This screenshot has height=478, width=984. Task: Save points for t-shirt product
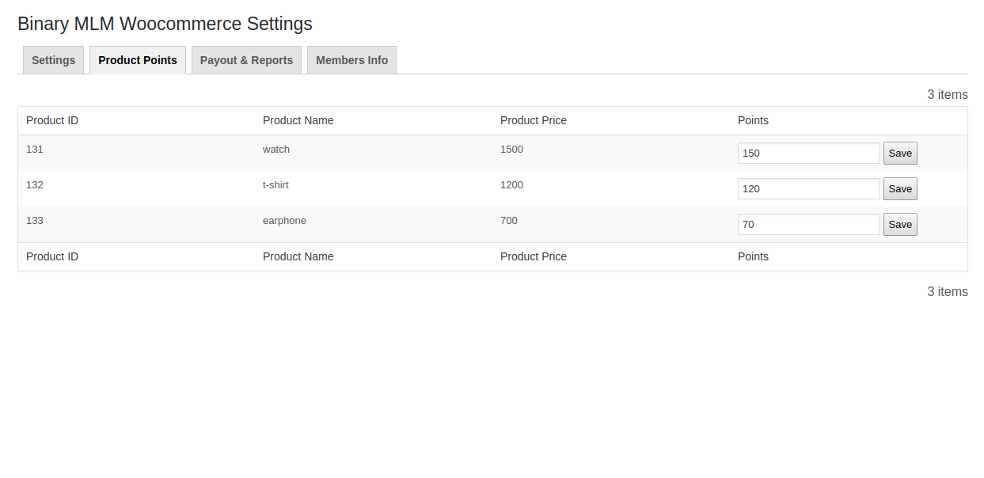point(900,189)
